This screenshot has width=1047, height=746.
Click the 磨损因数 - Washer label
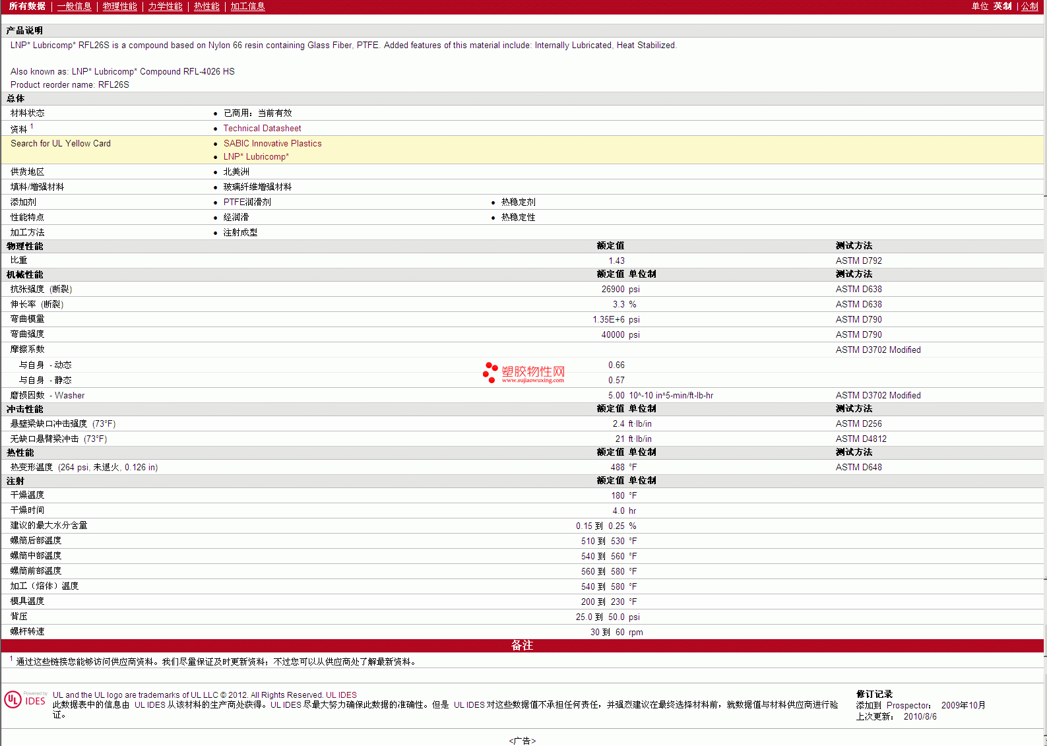(48, 396)
